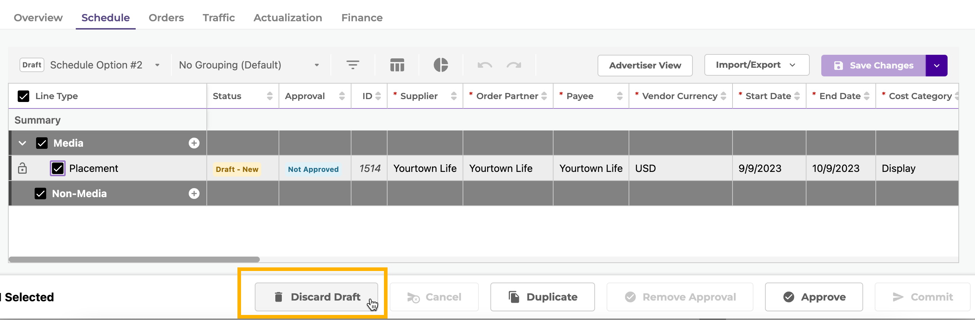Image resolution: width=975 pixels, height=320 pixels.
Task: Click the Approve button
Action: tap(813, 297)
